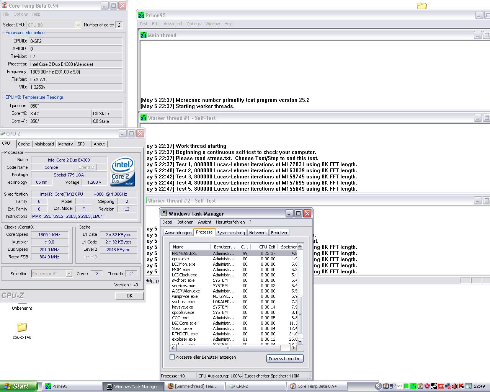Click the Prime95 title bar icon
This screenshot has width=490, height=392.
click(142, 15)
